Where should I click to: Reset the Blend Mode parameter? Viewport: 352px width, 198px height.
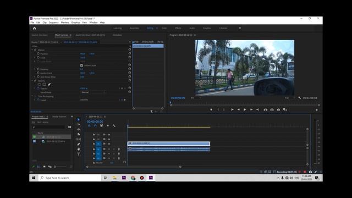point(130,92)
